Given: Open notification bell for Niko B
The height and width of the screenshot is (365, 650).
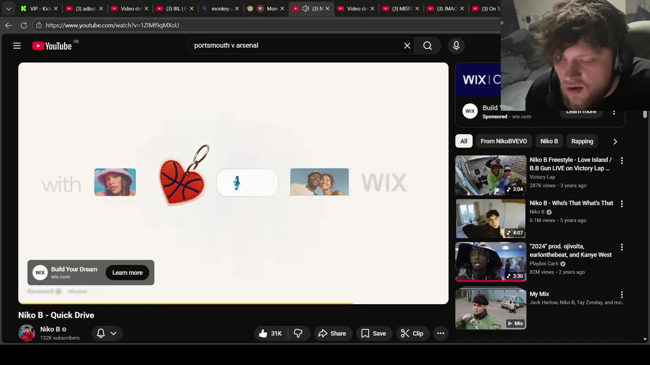Looking at the screenshot, I should click(101, 334).
